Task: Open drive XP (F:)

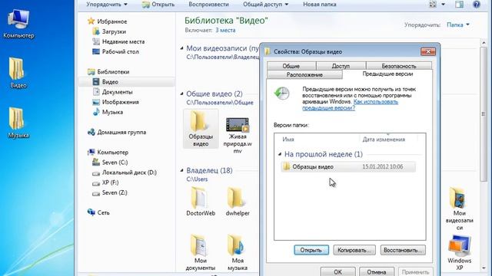Action: [x=110, y=182]
